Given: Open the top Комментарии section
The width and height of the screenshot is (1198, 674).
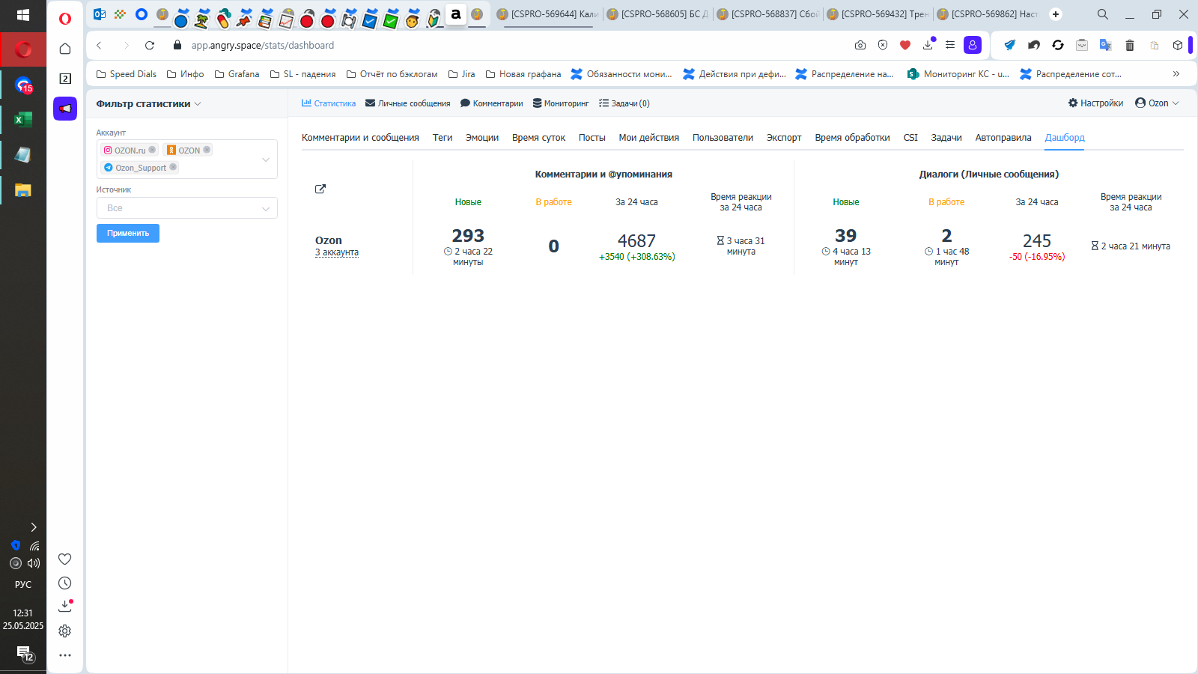Looking at the screenshot, I should coord(492,103).
